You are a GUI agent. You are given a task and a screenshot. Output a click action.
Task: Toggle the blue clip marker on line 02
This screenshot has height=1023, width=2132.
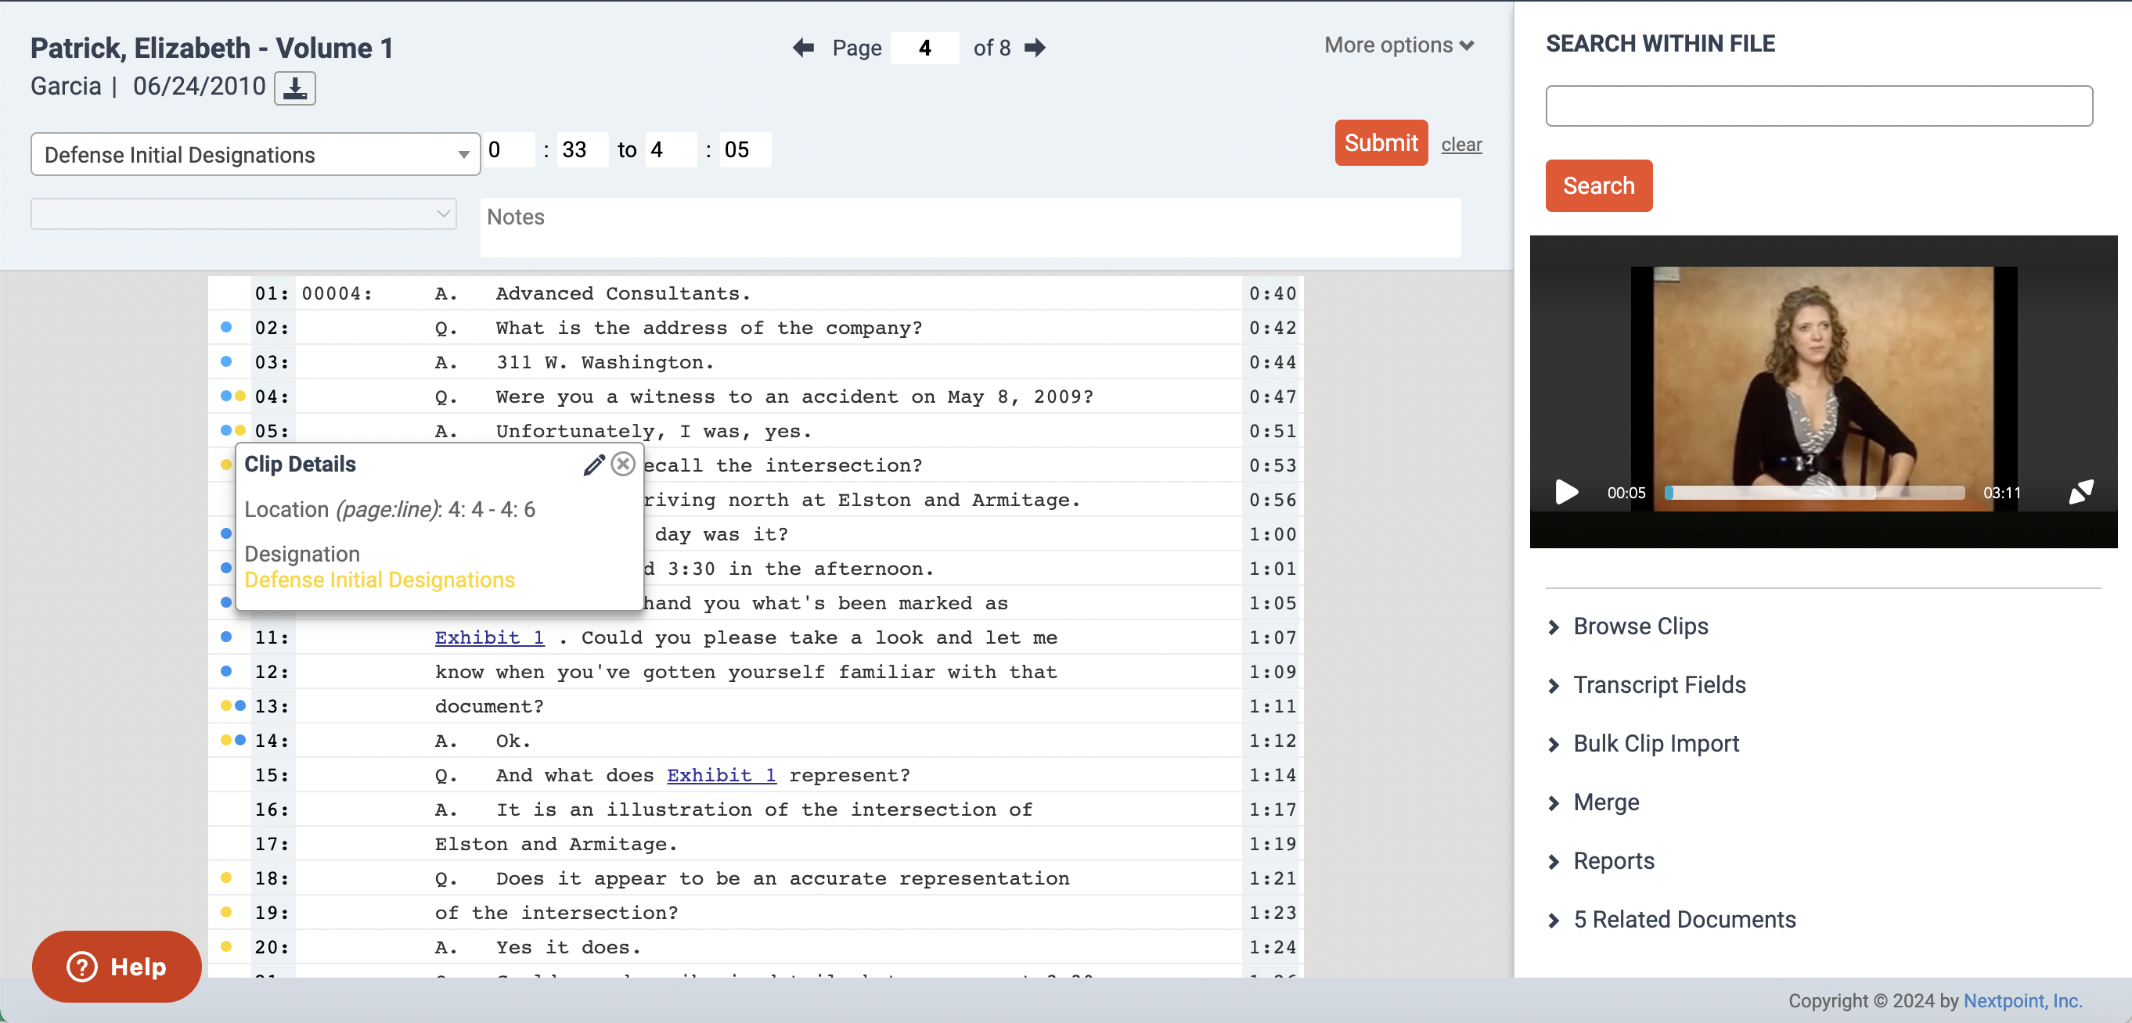point(227,327)
